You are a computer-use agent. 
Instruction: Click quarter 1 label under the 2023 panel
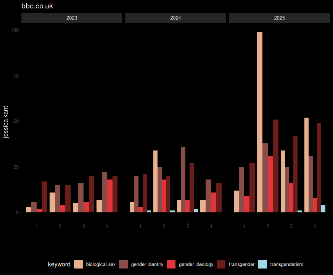point(37,226)
